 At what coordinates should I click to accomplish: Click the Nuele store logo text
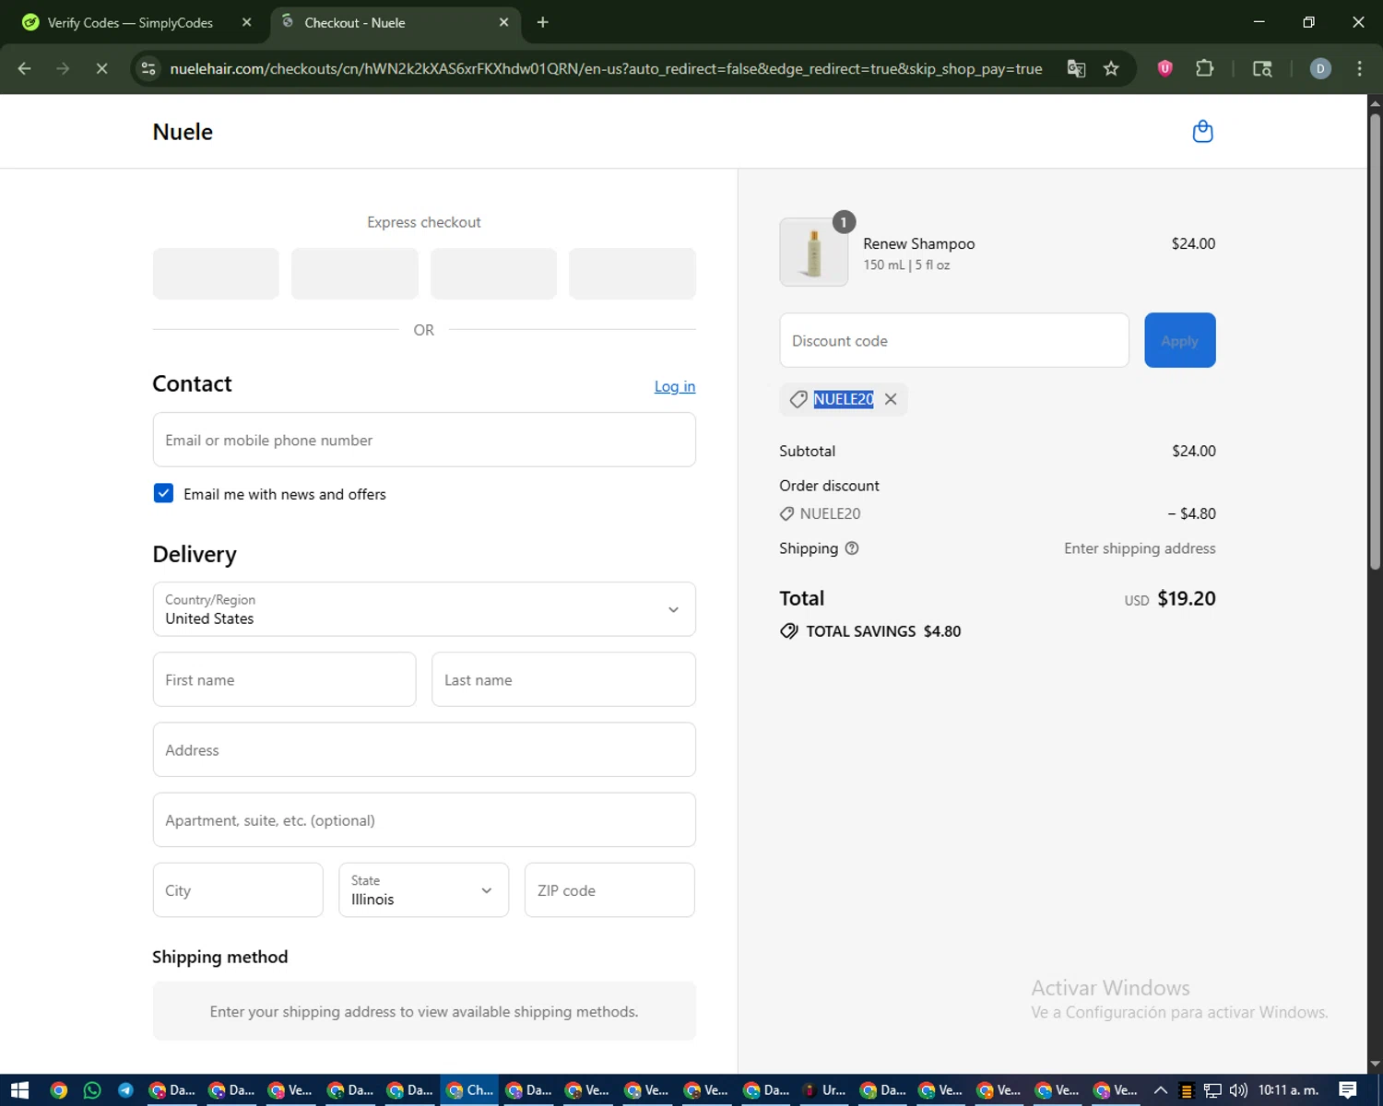click(x=183, y=132)
